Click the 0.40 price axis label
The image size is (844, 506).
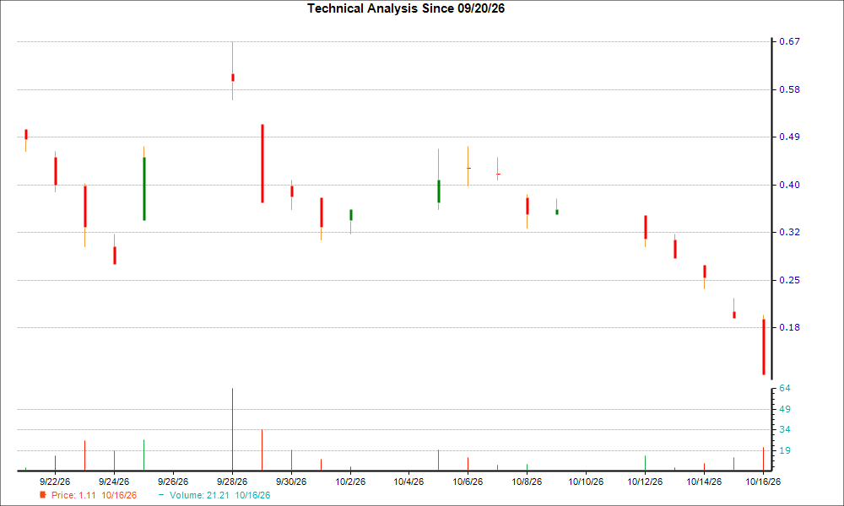tap(790, 185)
